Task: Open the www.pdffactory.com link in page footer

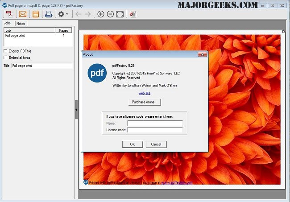Action: (x=177, y=182)
